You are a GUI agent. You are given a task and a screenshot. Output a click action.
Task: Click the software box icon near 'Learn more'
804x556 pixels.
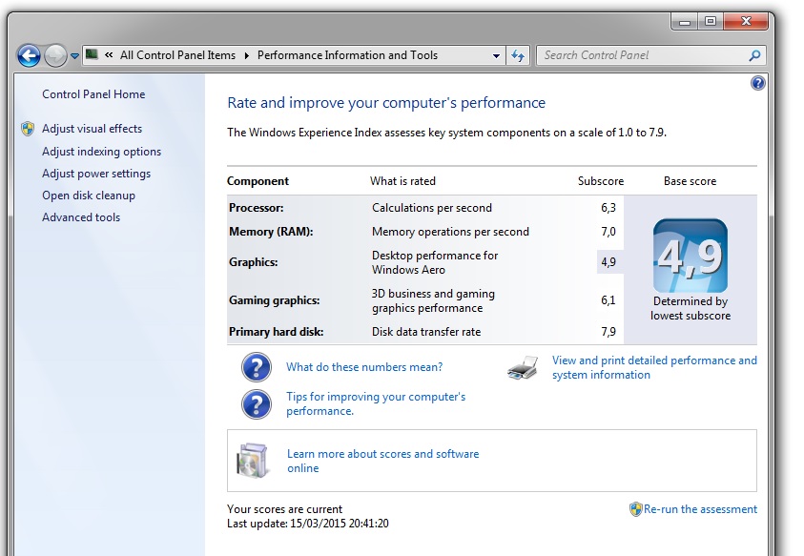click(x=253, y=459)
